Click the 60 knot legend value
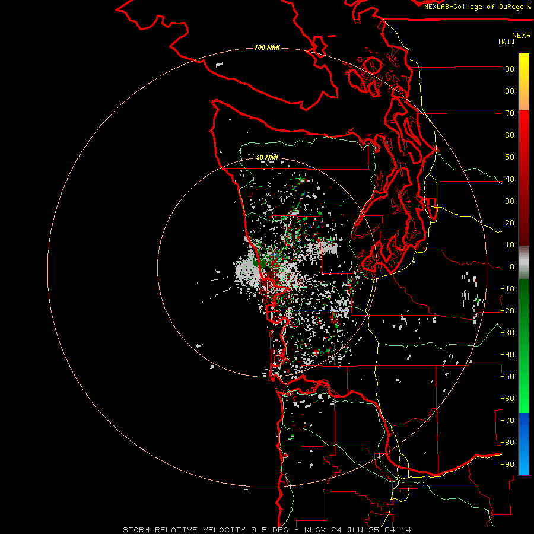Screen dimensions: 534x534 point(510,135)
